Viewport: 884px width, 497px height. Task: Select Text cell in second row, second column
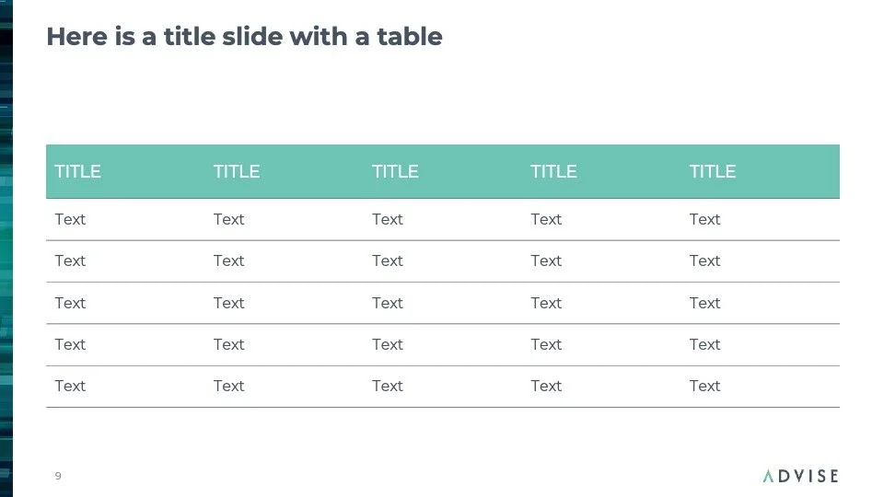228,260
